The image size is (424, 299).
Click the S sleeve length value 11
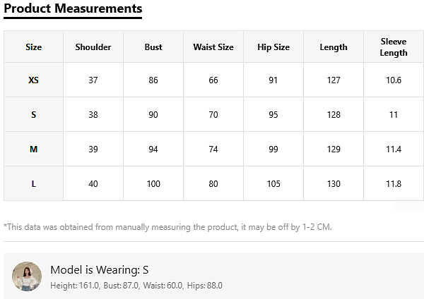point(394,115)
